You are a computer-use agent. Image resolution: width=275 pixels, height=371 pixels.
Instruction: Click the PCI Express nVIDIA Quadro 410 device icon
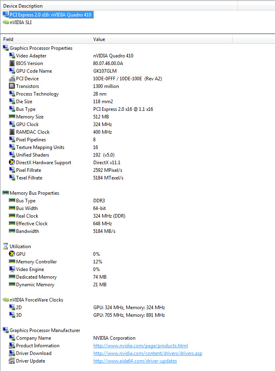6,15
